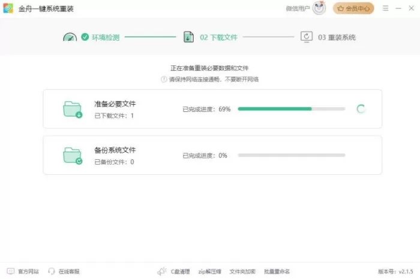Open the C盘清理 tool link
Image resolution: width=420 pixels, height=279 pixels.
pos(180,272)
